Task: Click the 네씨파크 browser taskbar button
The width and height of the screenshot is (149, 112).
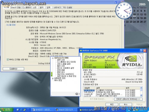Action: 43,110
